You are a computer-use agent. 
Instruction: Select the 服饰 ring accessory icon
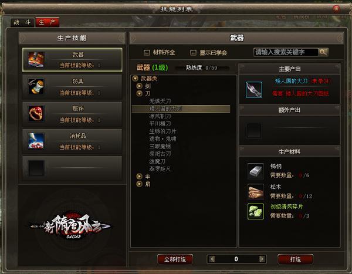[x=36, y=114]
